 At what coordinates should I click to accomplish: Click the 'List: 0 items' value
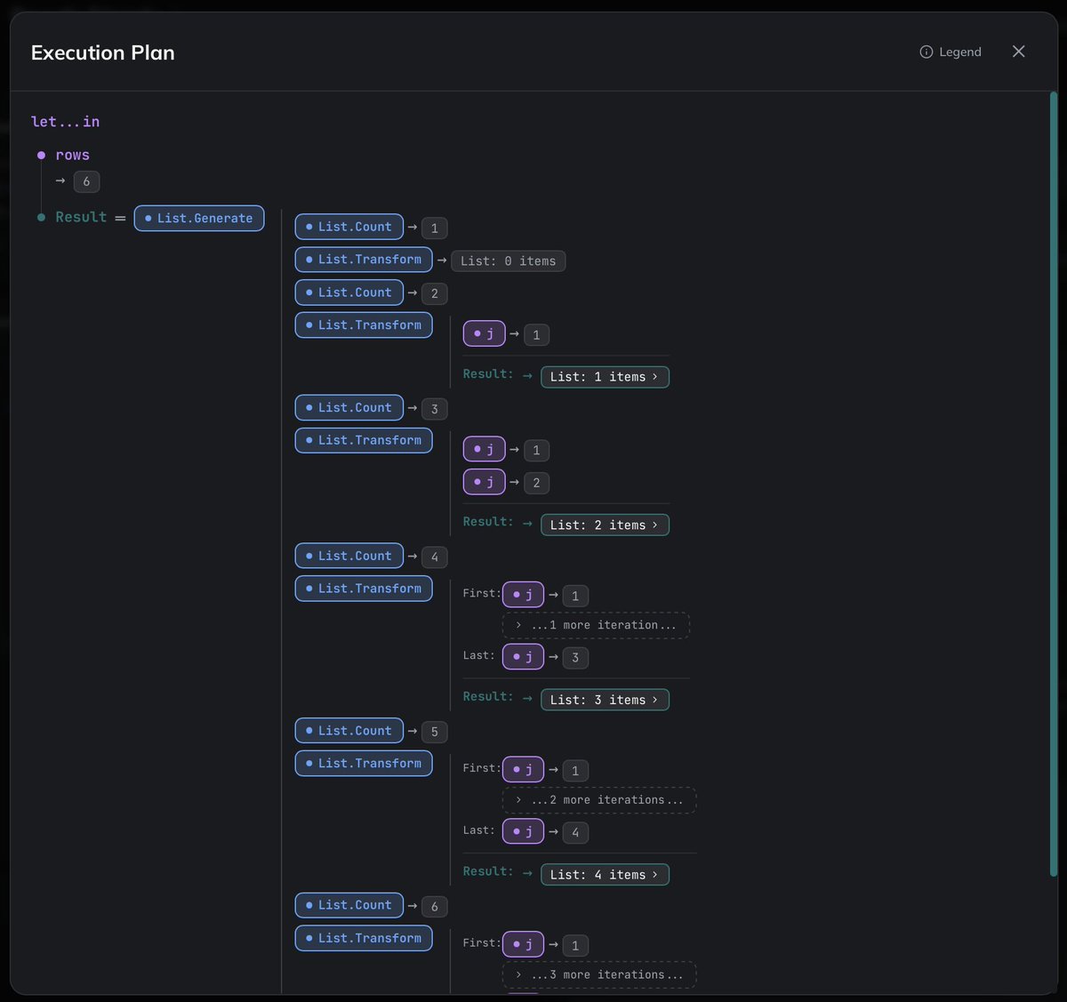click(509, 261)
